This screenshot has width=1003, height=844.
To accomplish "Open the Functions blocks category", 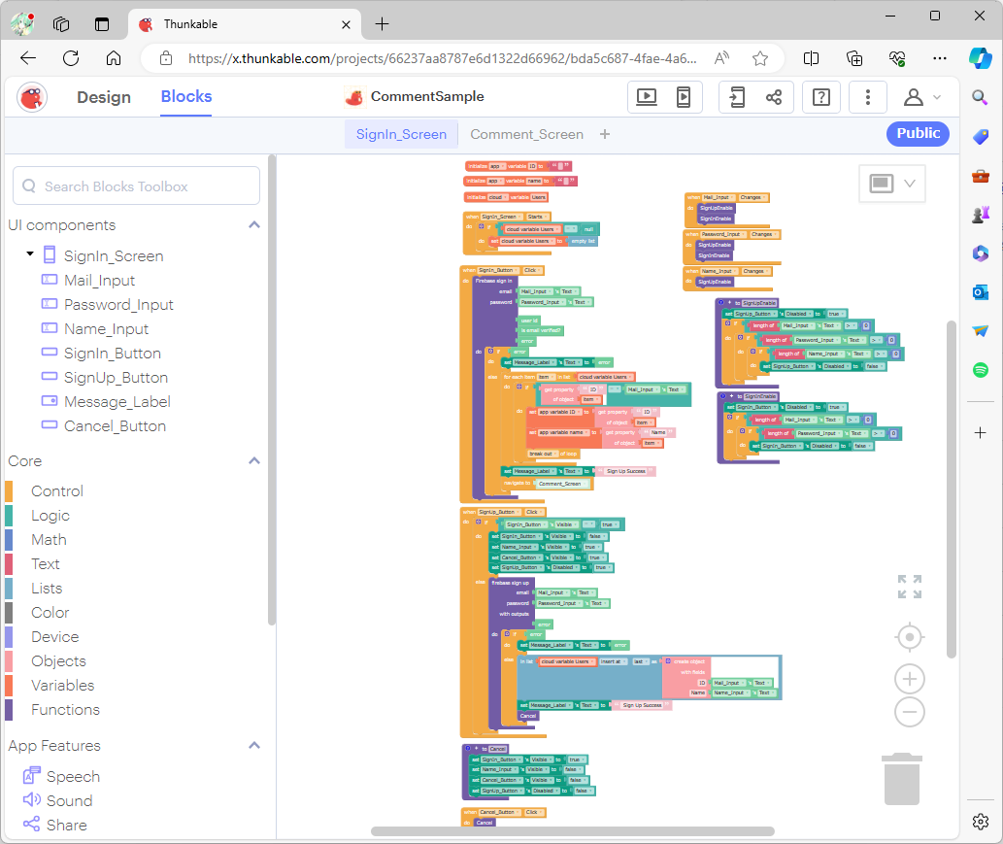I will (65, 710).
